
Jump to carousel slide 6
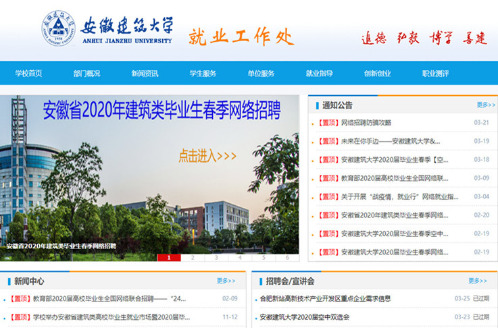point(287,257)
